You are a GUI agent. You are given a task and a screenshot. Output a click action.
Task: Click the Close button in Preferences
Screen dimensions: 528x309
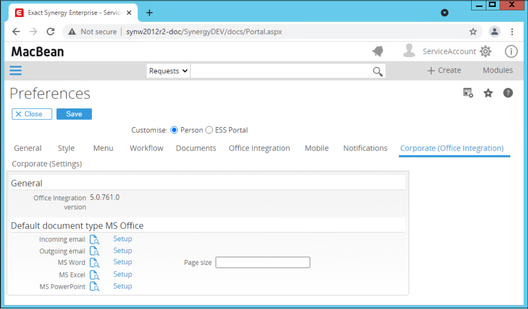[x=32, y=114]
